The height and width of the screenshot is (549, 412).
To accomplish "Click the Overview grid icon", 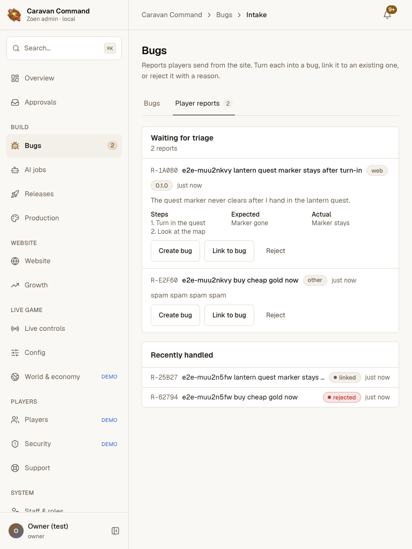I will [15, 78].
